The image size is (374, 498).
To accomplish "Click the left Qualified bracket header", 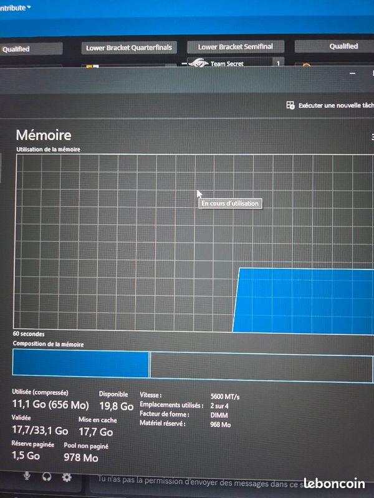I will point(31,49).
